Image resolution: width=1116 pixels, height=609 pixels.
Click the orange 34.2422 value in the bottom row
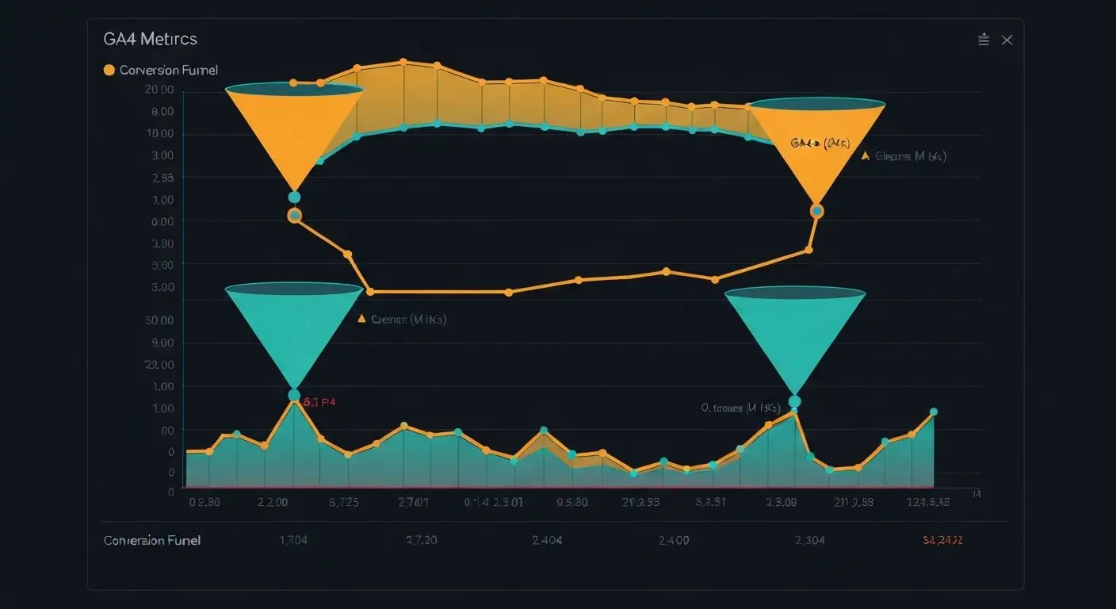coord(943,541)
